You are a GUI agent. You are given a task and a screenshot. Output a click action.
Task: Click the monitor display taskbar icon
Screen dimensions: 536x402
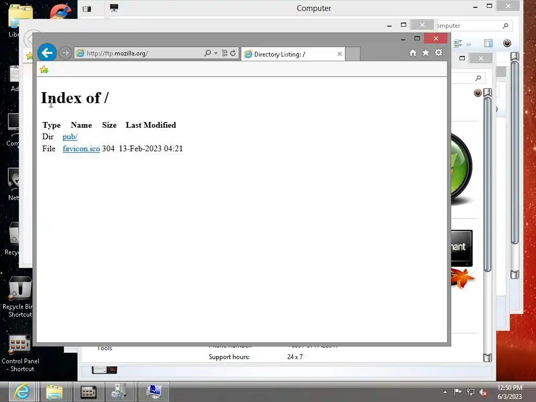coord(153,392)
